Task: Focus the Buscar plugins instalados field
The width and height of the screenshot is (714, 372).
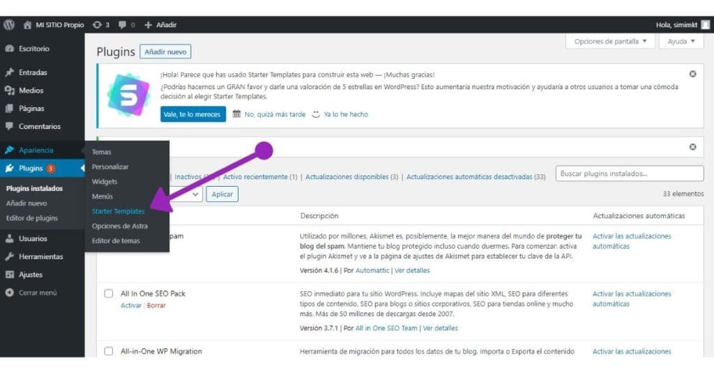Action: (630, 173)
